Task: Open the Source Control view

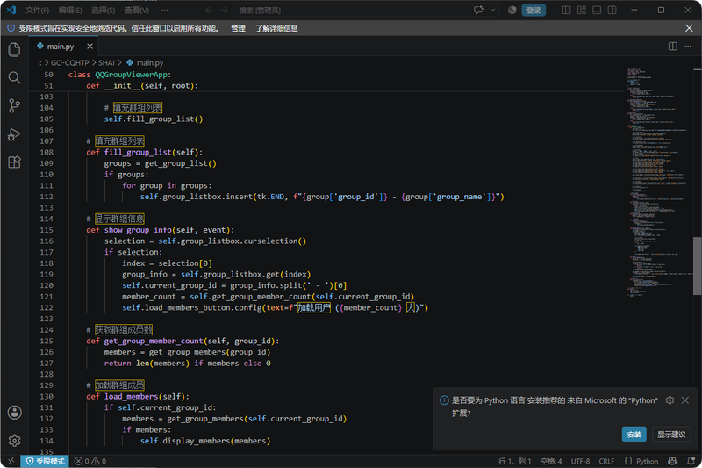Action: [x=14, y=105]
